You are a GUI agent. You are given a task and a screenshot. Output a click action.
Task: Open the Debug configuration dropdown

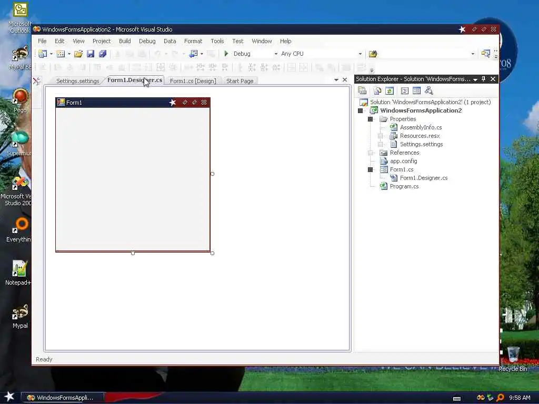click(x=276, y=54)
